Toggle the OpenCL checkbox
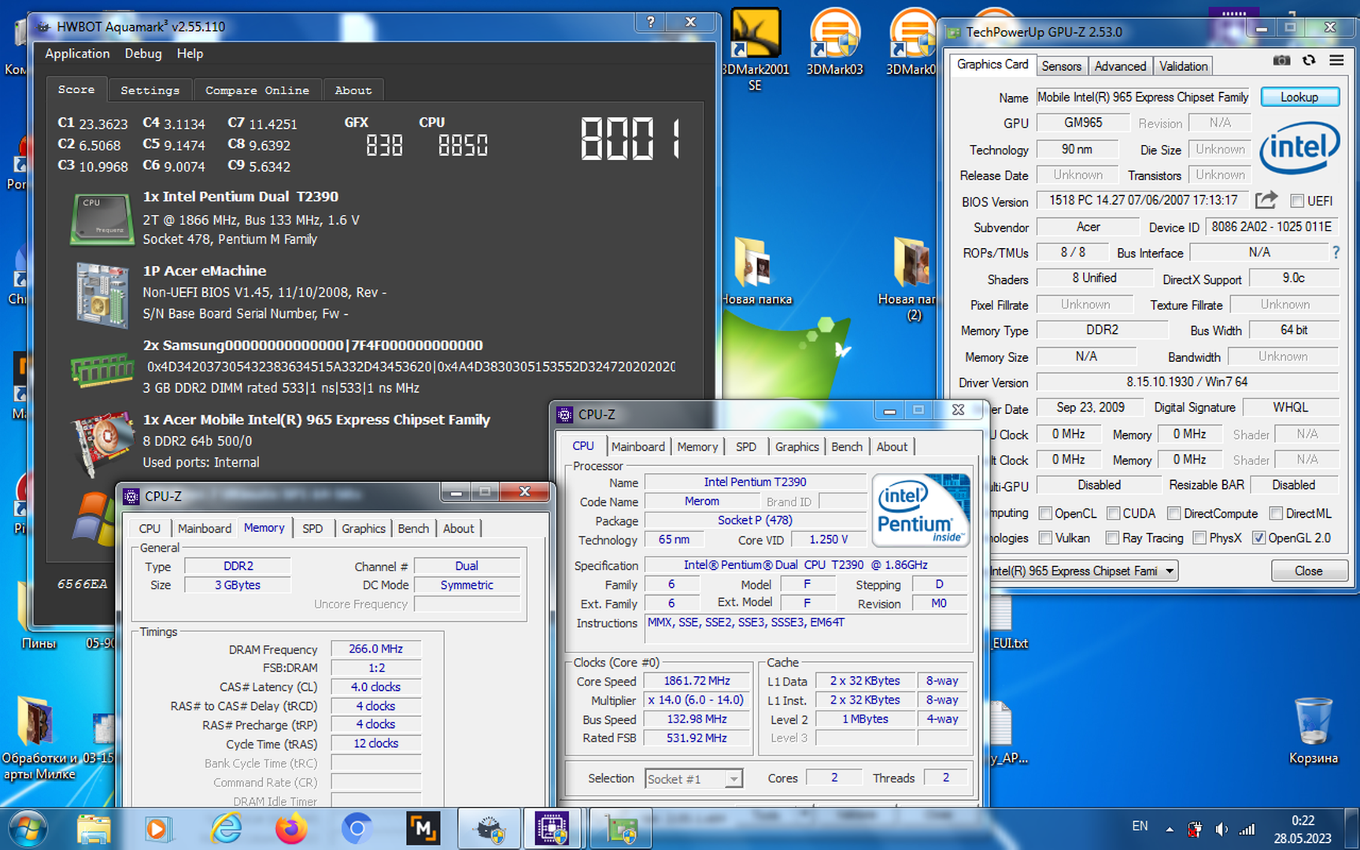Screen dimensions: 1360x850 tap(1046, 514)
